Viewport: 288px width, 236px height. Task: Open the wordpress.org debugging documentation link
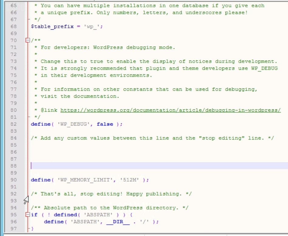click(171, 110)
